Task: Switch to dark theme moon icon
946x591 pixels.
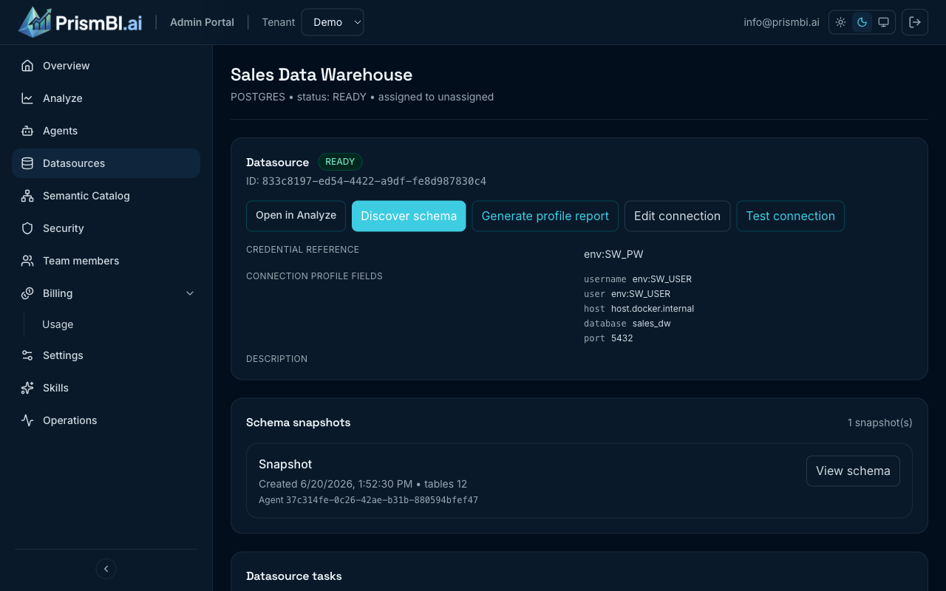Action: pos(862,22)
